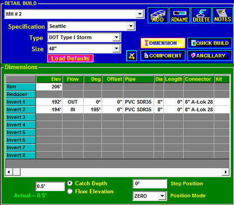Click the PVC SDR35 pipe cell of Invert 1

(x=139, y=102)
